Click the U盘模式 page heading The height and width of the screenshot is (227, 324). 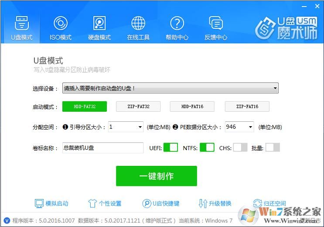click(48, 61)
